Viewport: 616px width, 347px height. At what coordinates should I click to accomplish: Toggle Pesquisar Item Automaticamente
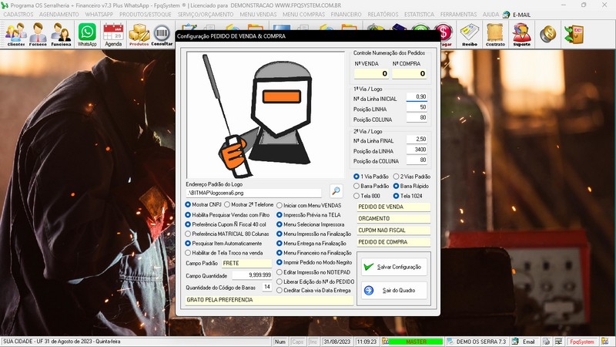223,243
